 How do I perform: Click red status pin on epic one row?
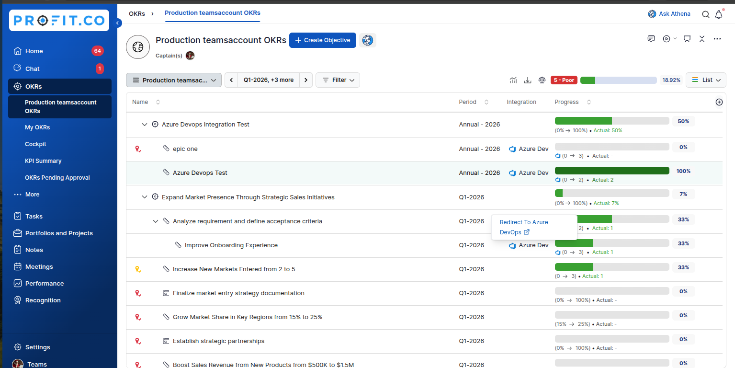point(138,149)
